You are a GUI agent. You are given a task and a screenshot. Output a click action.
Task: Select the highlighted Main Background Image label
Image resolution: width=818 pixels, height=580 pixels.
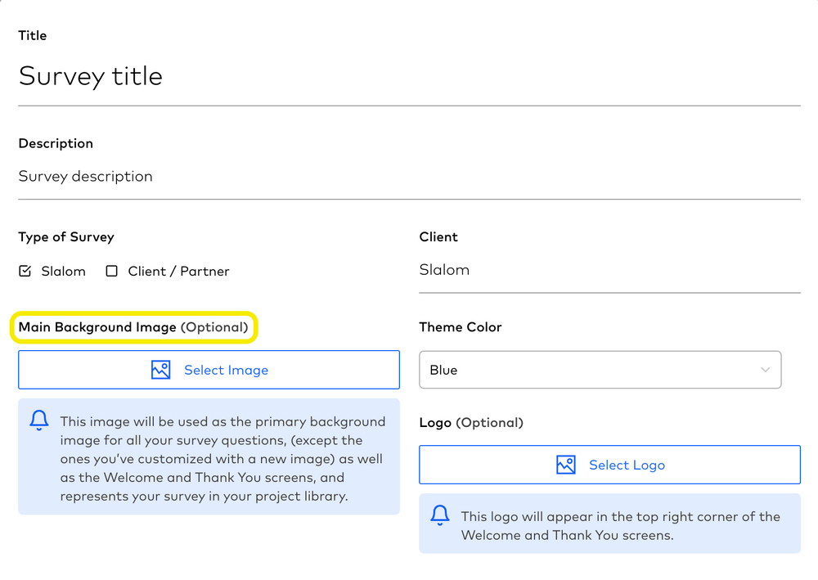point(133,326)
